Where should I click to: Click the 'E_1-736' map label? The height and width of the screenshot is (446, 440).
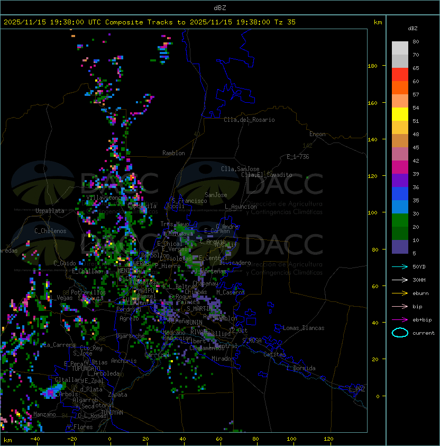click(x=298, y=157)
